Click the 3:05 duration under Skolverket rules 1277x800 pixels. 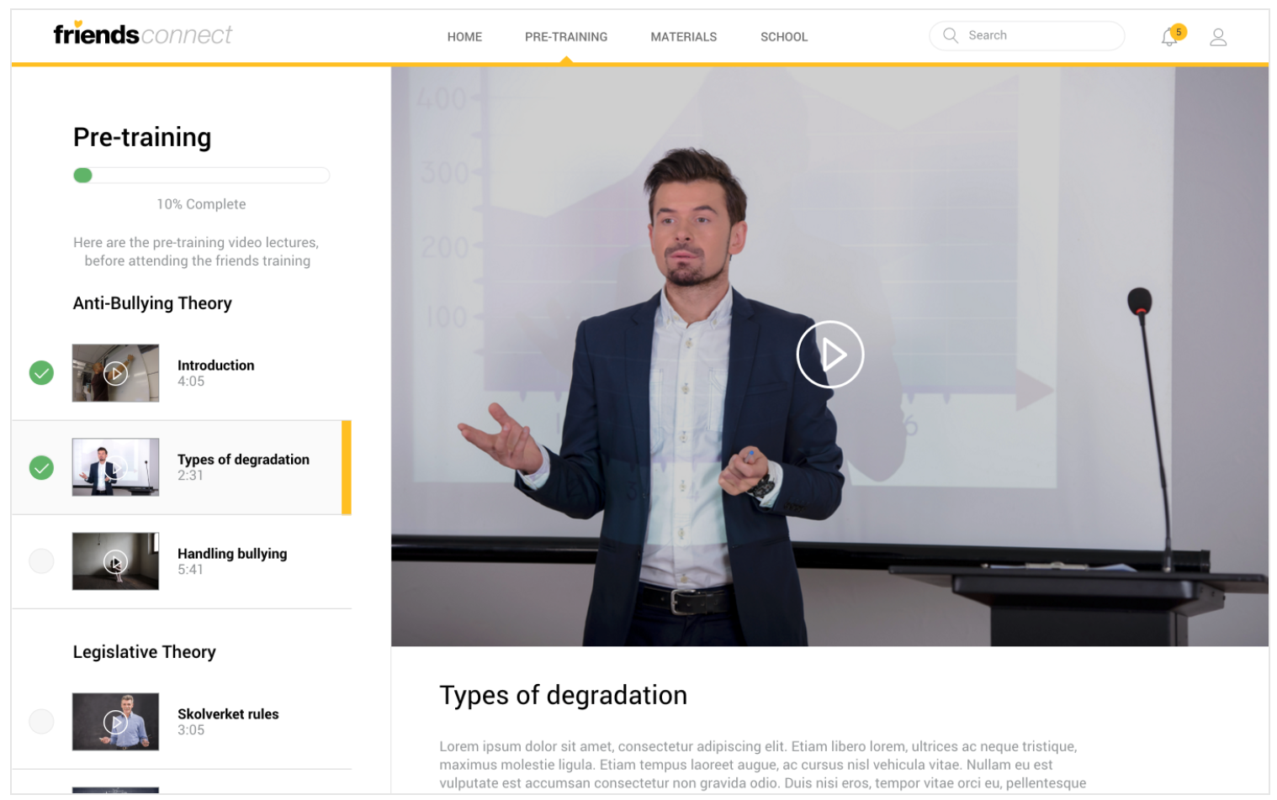191,730
